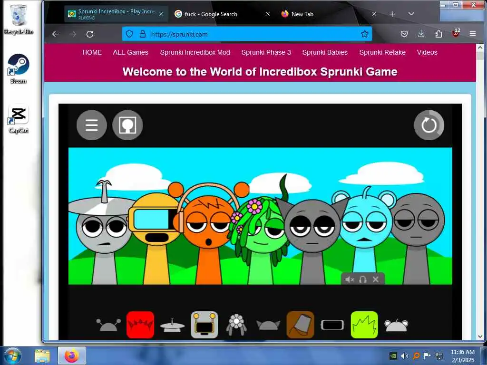Viewport: 487px width, 365px height.
Task: Select the CapCut desktop shortcut
Action: [x=19, y=119]
